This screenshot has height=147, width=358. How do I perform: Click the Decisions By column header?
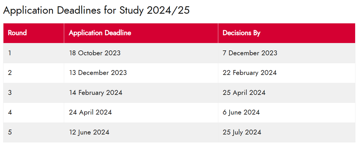coord(241,33)
